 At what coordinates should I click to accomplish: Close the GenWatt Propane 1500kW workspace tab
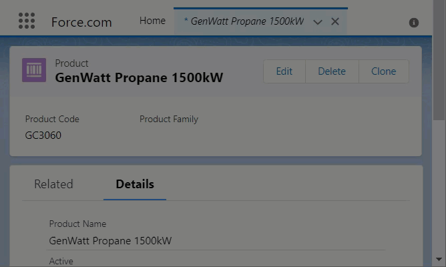[335, 21]
